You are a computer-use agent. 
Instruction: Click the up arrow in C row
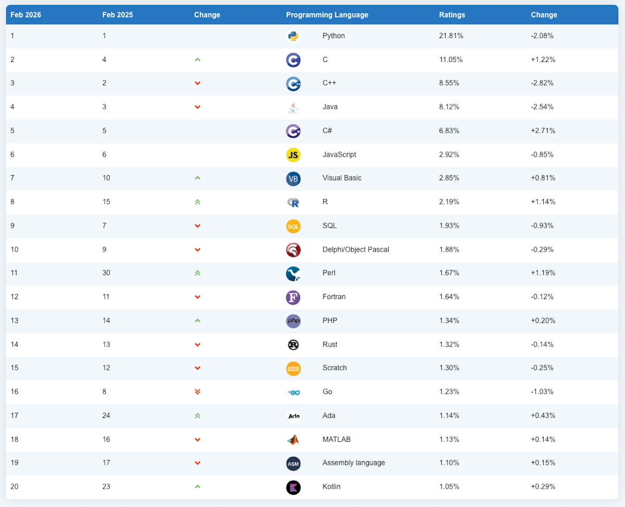click(197, 60)
